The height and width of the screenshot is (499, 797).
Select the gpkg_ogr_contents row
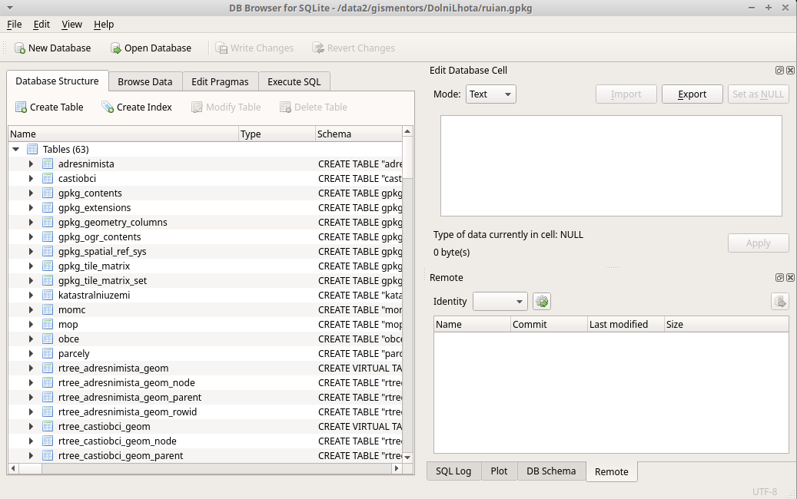tap(205, 237)
